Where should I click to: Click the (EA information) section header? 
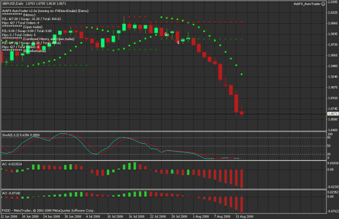pos(35,51)
